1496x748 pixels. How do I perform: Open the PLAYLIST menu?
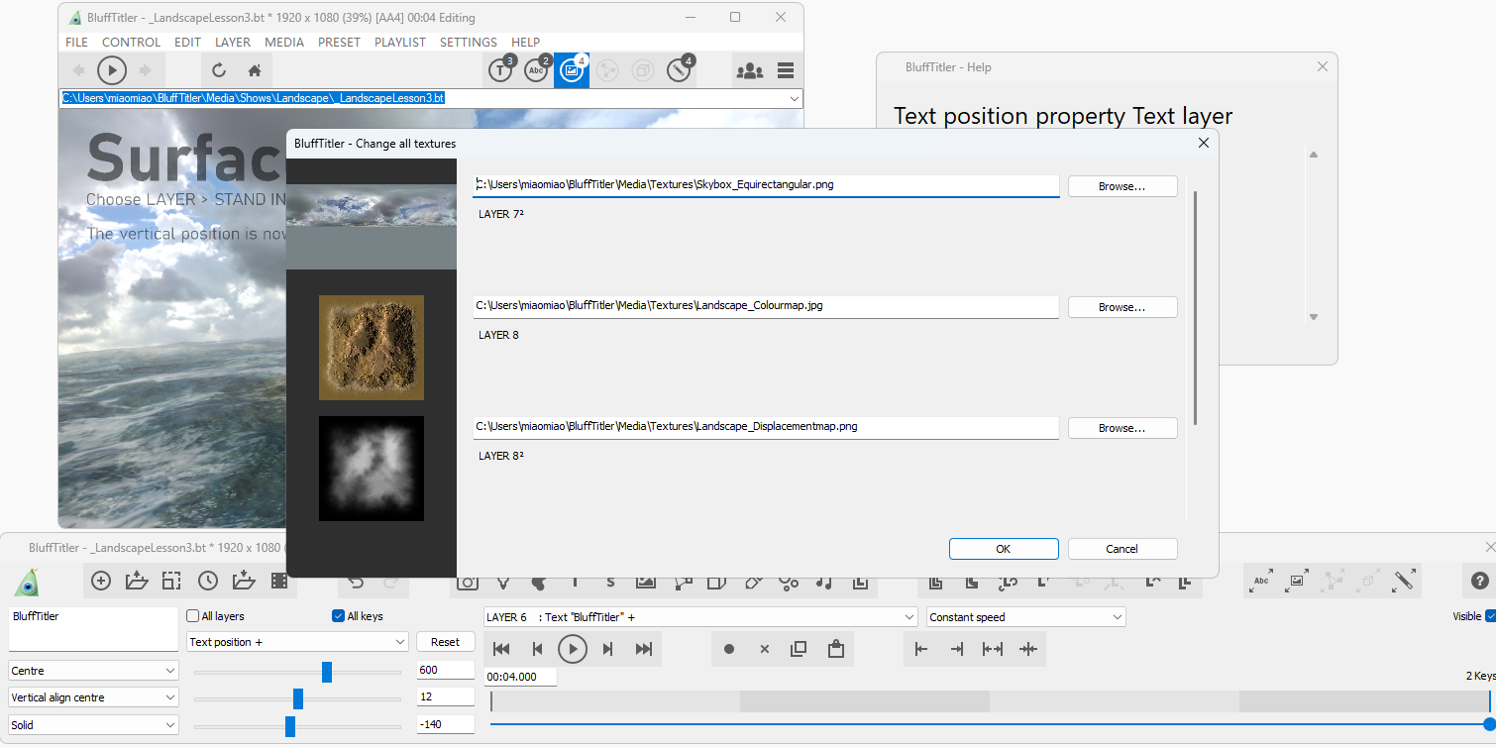pos(400,43)
